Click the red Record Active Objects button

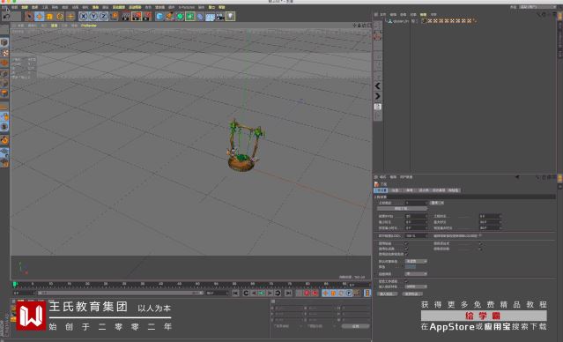click(307, 294)
